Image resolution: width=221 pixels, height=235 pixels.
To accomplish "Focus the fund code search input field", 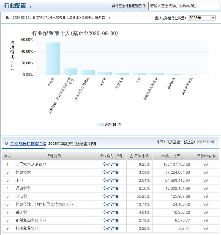I will click(184, 6).
